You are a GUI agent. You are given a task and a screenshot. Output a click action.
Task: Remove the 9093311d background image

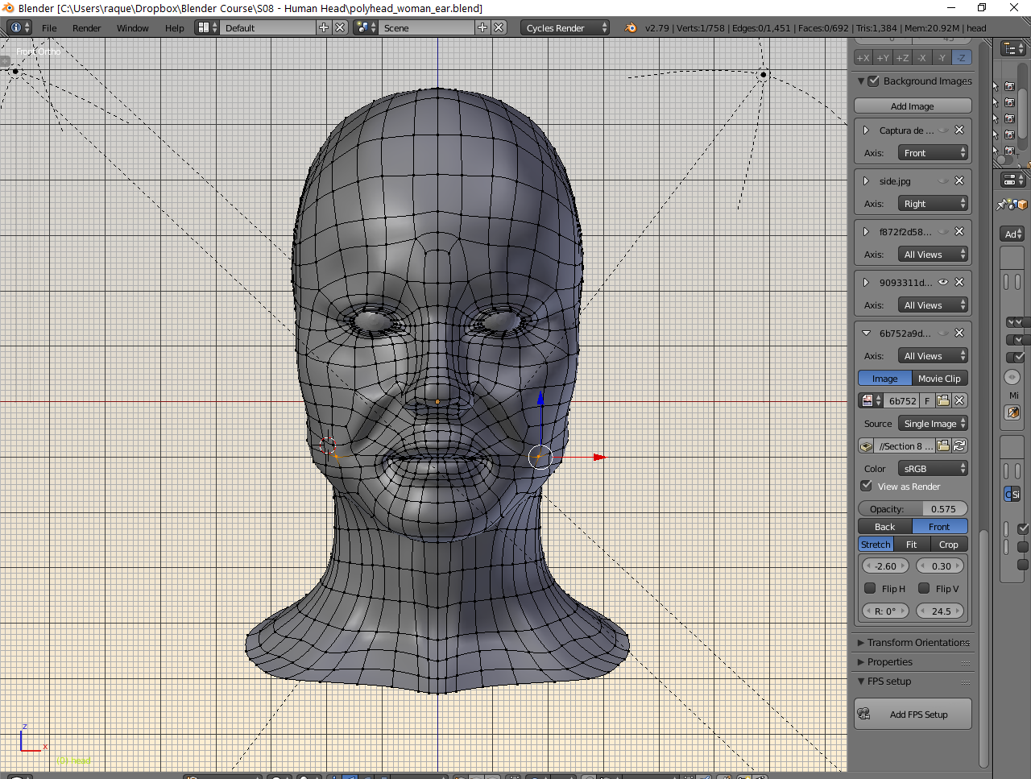[959, 282]
